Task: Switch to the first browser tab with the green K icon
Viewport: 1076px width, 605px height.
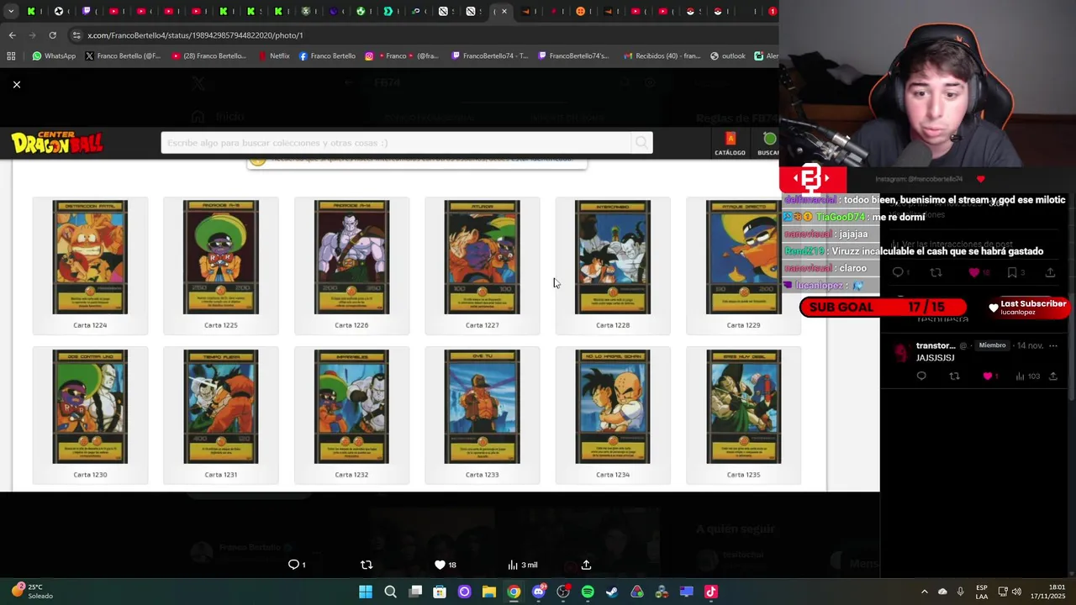Action: (31, 12)
